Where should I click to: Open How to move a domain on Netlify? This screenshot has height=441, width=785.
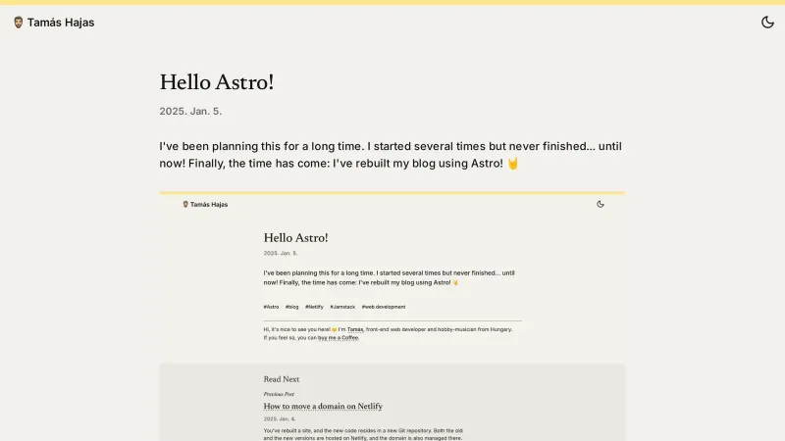(323, 406)
